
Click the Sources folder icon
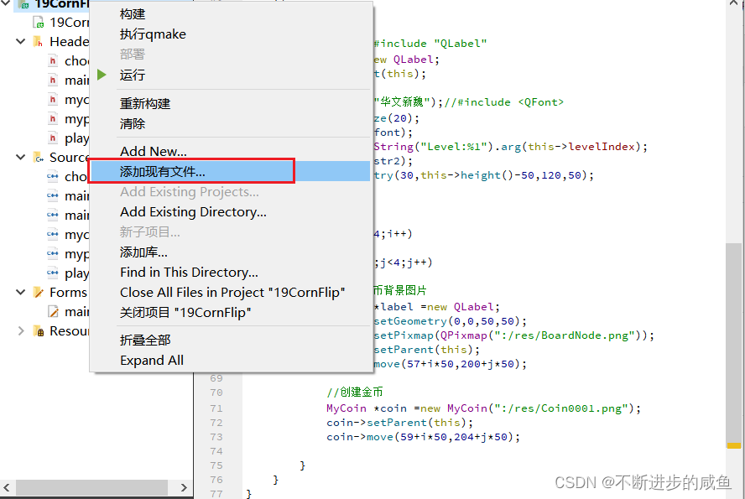(38, 157)
